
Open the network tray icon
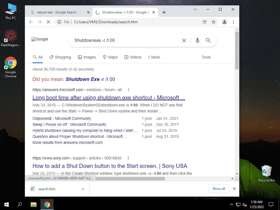[x=238, y=205]
